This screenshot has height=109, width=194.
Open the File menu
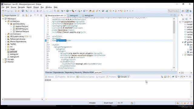(3, 7)
